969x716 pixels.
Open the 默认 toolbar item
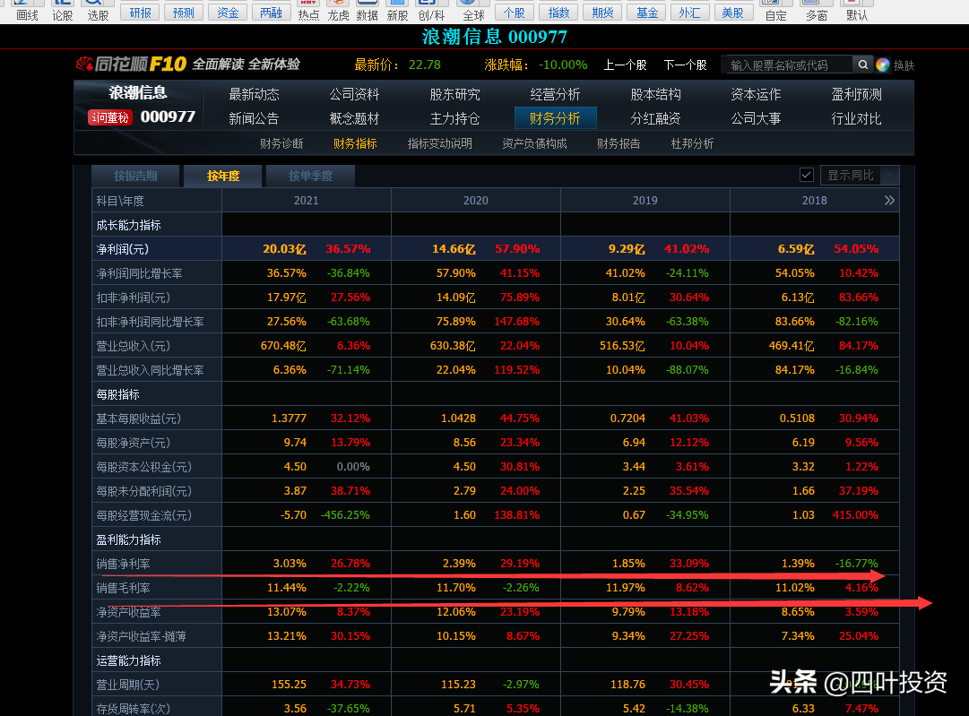coord(857,10)
